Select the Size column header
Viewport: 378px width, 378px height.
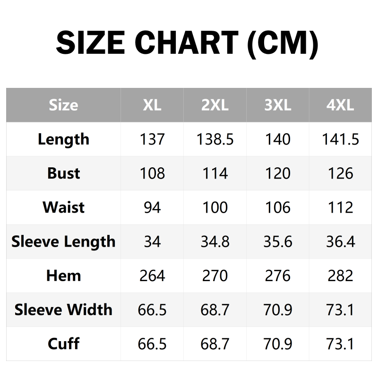pos(63,105)
